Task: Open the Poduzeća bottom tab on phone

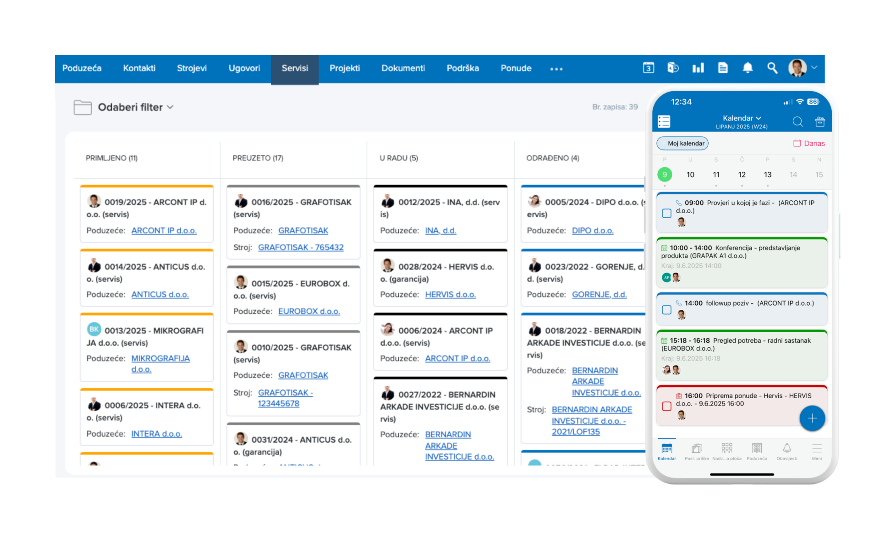Action: coord(757,451)
